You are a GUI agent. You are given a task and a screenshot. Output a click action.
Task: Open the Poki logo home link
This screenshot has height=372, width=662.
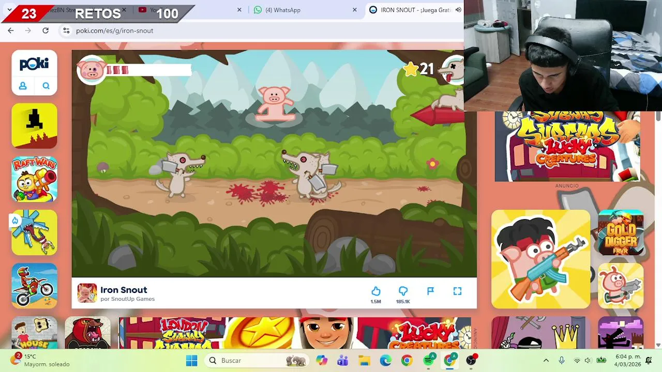coord(34,64)
